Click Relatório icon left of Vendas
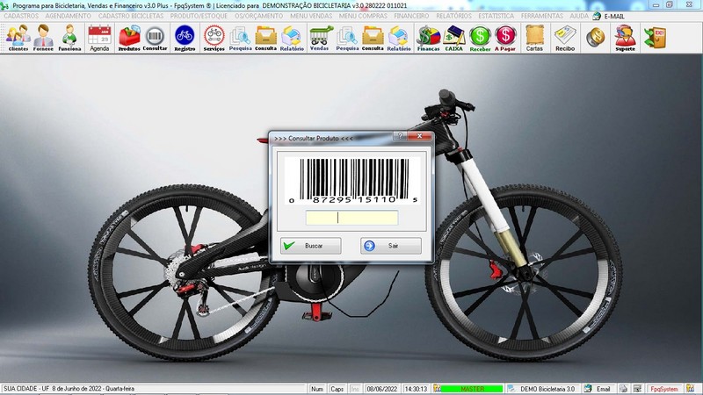The width and height of the screenshot is (703, 395). click(x=292, y=38)
